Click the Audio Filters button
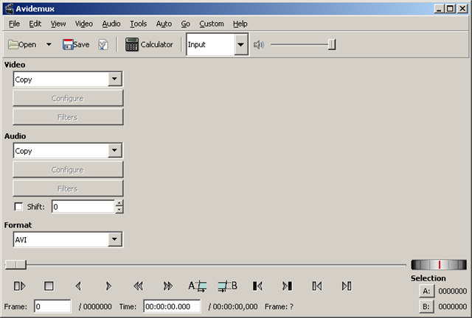The image size is (472, 318). (68, 188)
